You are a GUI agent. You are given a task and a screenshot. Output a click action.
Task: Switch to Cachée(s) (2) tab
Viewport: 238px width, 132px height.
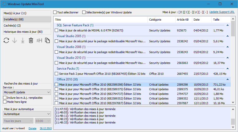27,26
